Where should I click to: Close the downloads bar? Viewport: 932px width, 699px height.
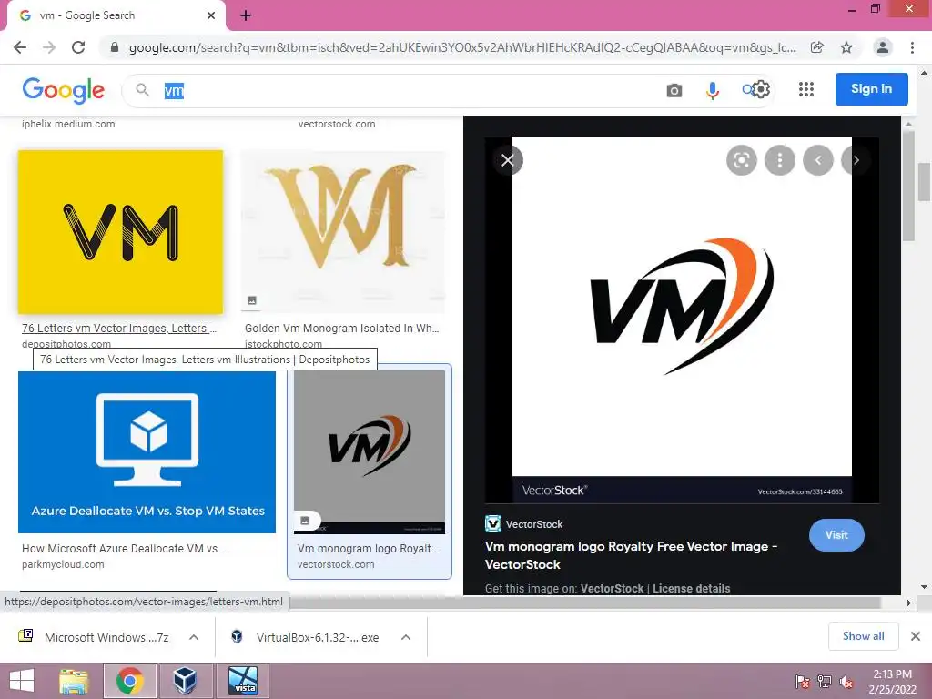point(916,636)
